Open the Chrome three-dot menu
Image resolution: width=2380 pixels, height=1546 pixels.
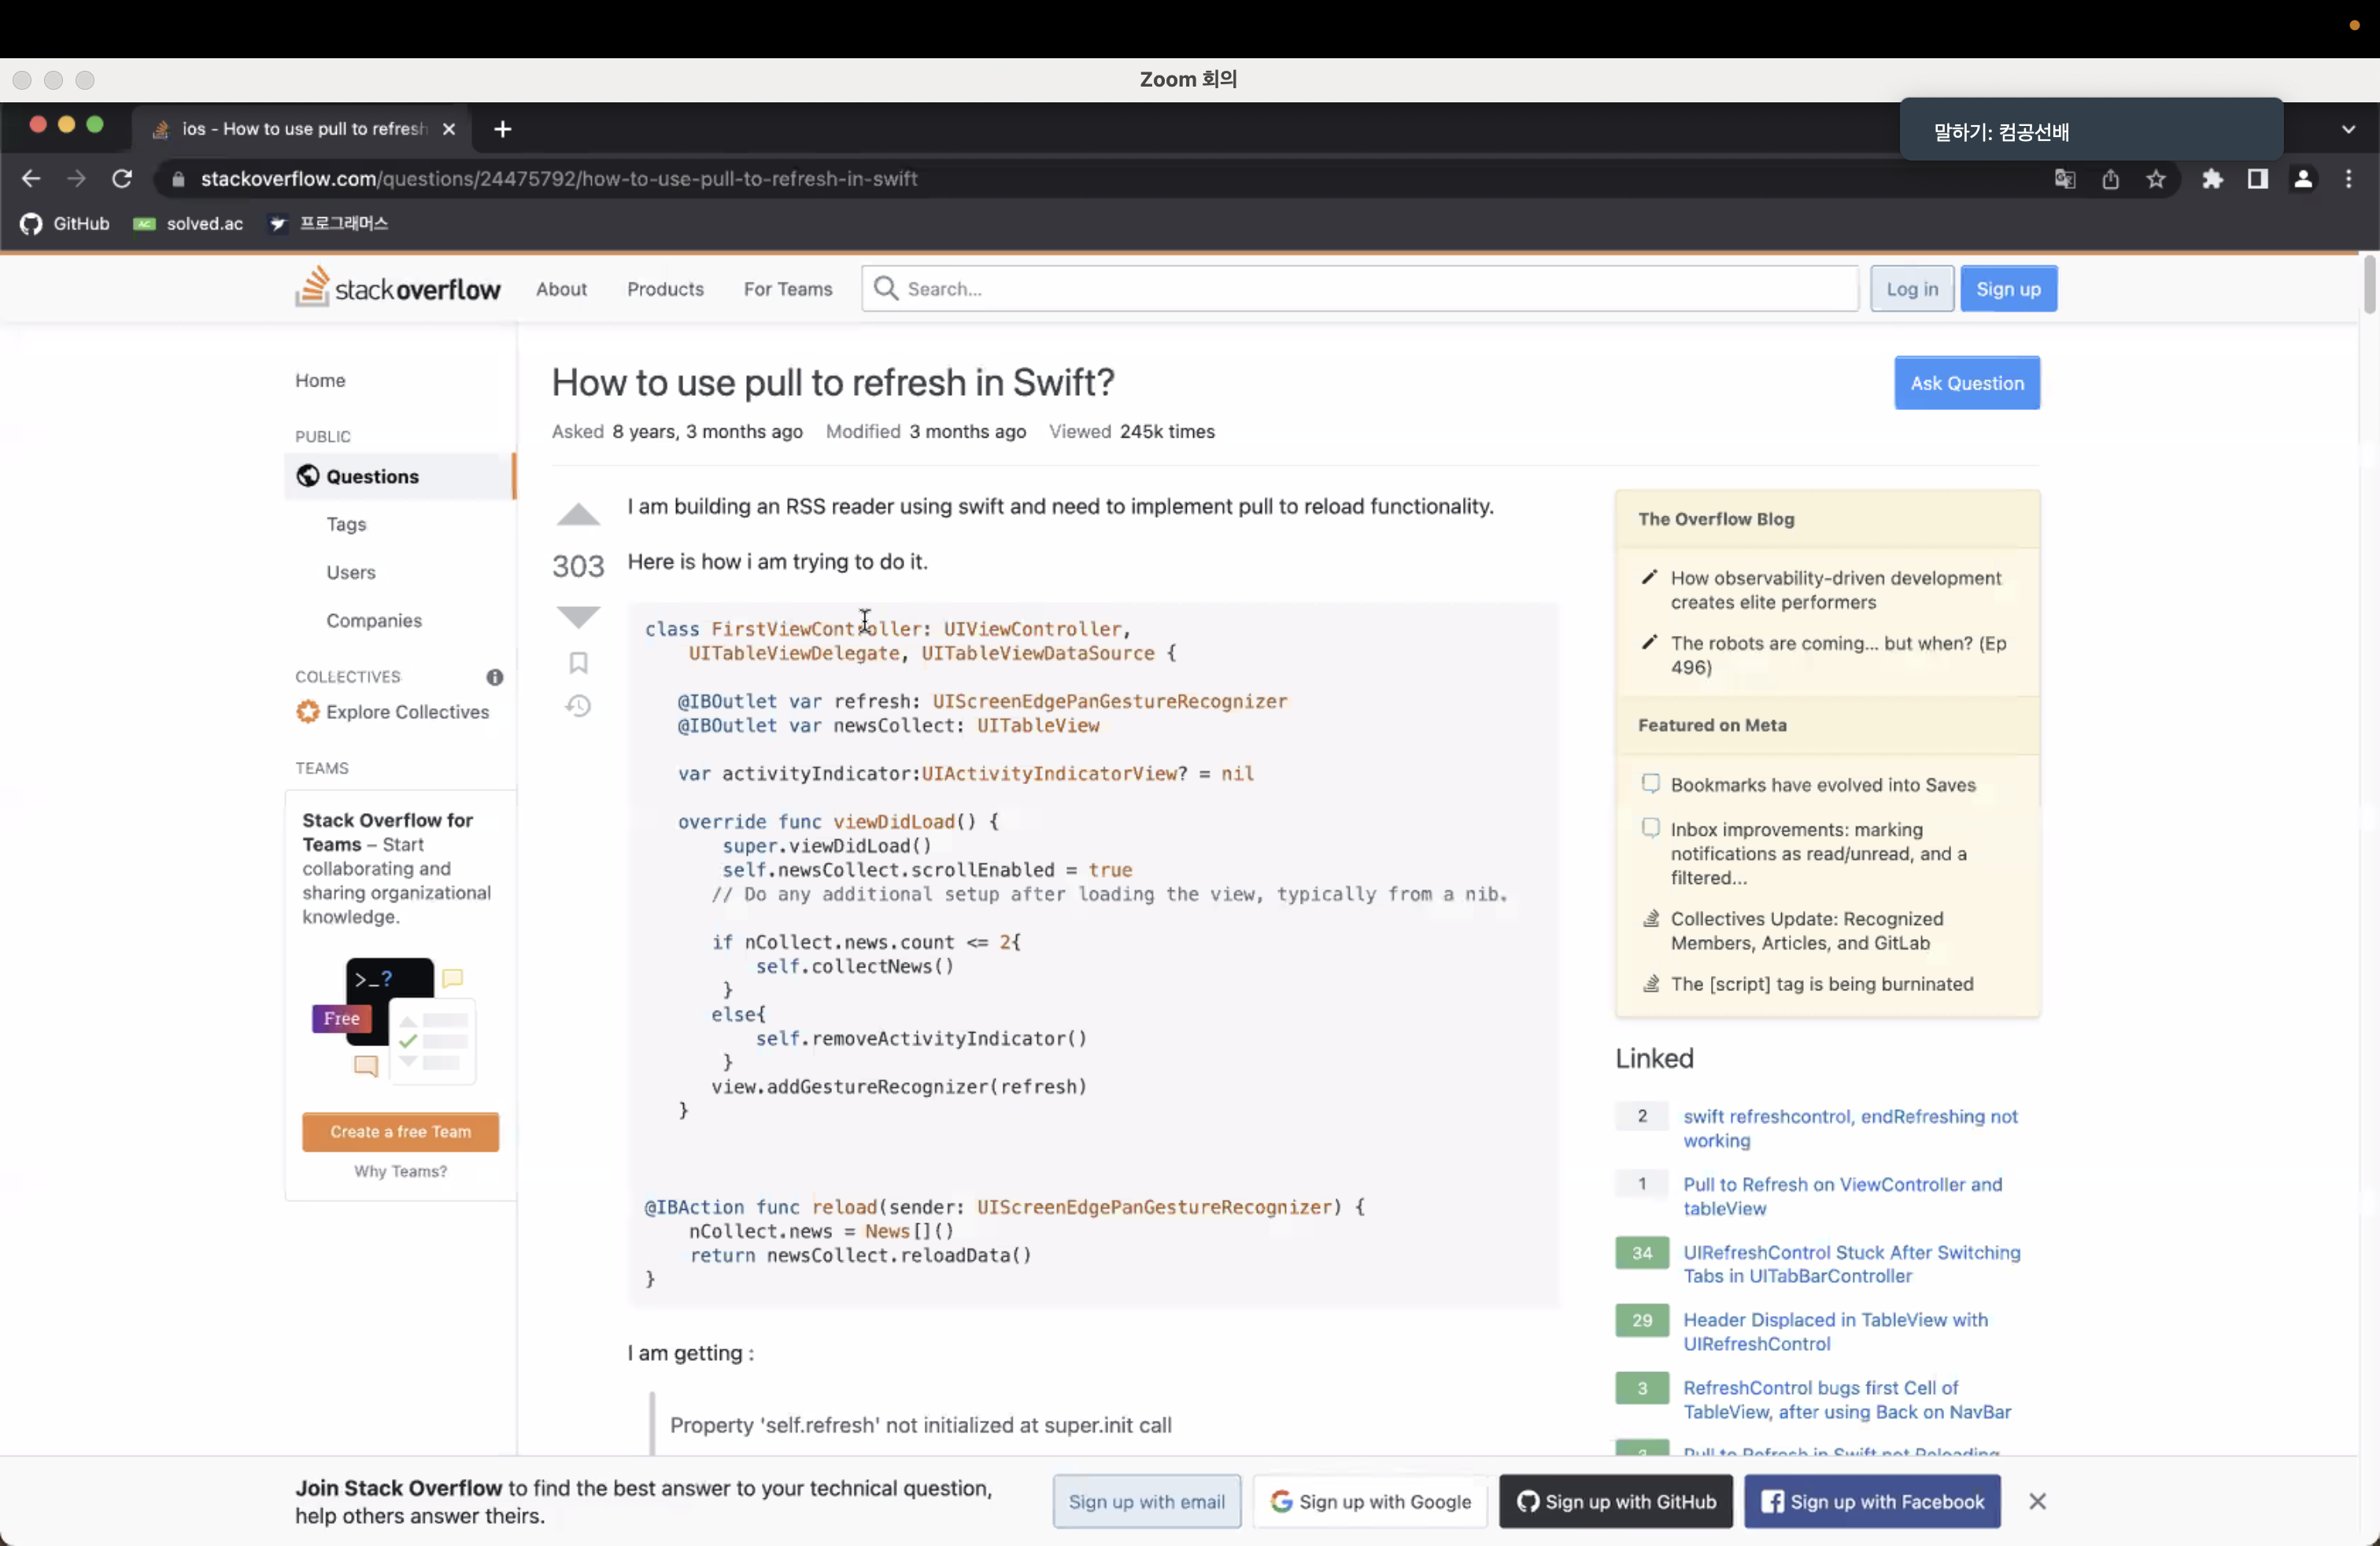point(2349,179)
